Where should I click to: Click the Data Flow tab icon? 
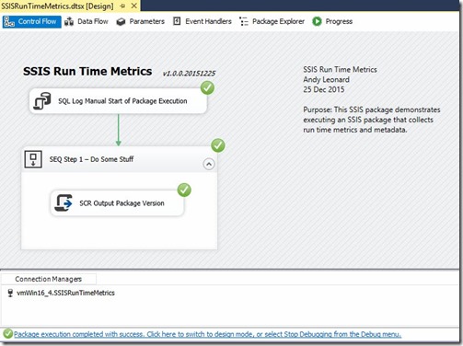pos(69,22)
